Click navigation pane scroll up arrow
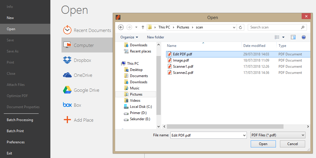Screen dimensions: 316x158 coord(159,45)
